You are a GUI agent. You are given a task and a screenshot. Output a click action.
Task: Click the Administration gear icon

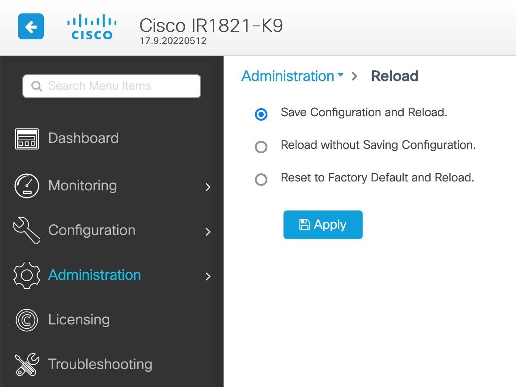27,275
